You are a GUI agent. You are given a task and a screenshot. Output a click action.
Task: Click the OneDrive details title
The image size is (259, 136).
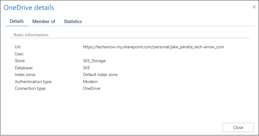[x=29, y=7]
